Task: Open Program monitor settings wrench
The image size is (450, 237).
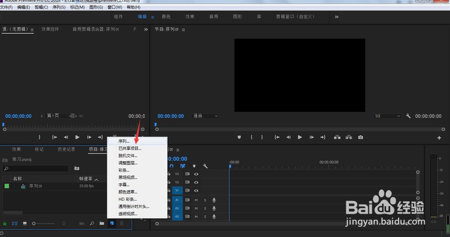Action: 408,116
